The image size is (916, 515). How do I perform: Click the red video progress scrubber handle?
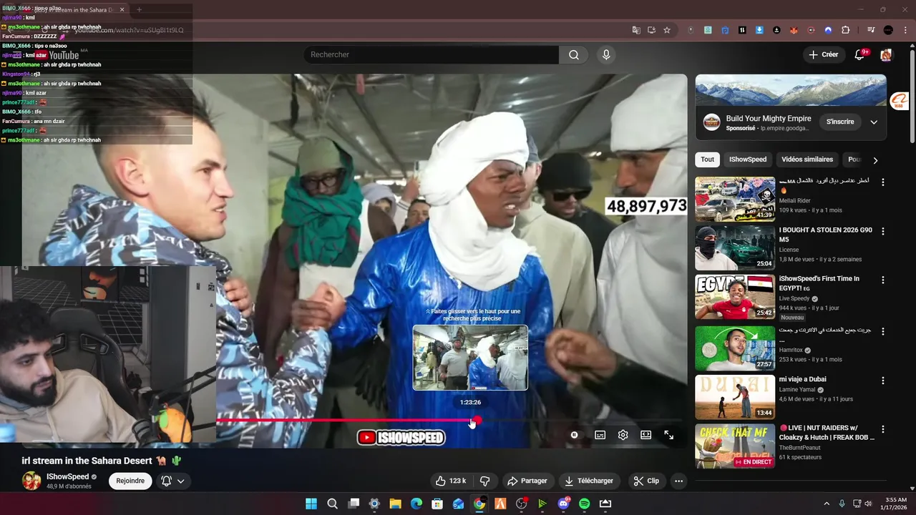(477, 421)
